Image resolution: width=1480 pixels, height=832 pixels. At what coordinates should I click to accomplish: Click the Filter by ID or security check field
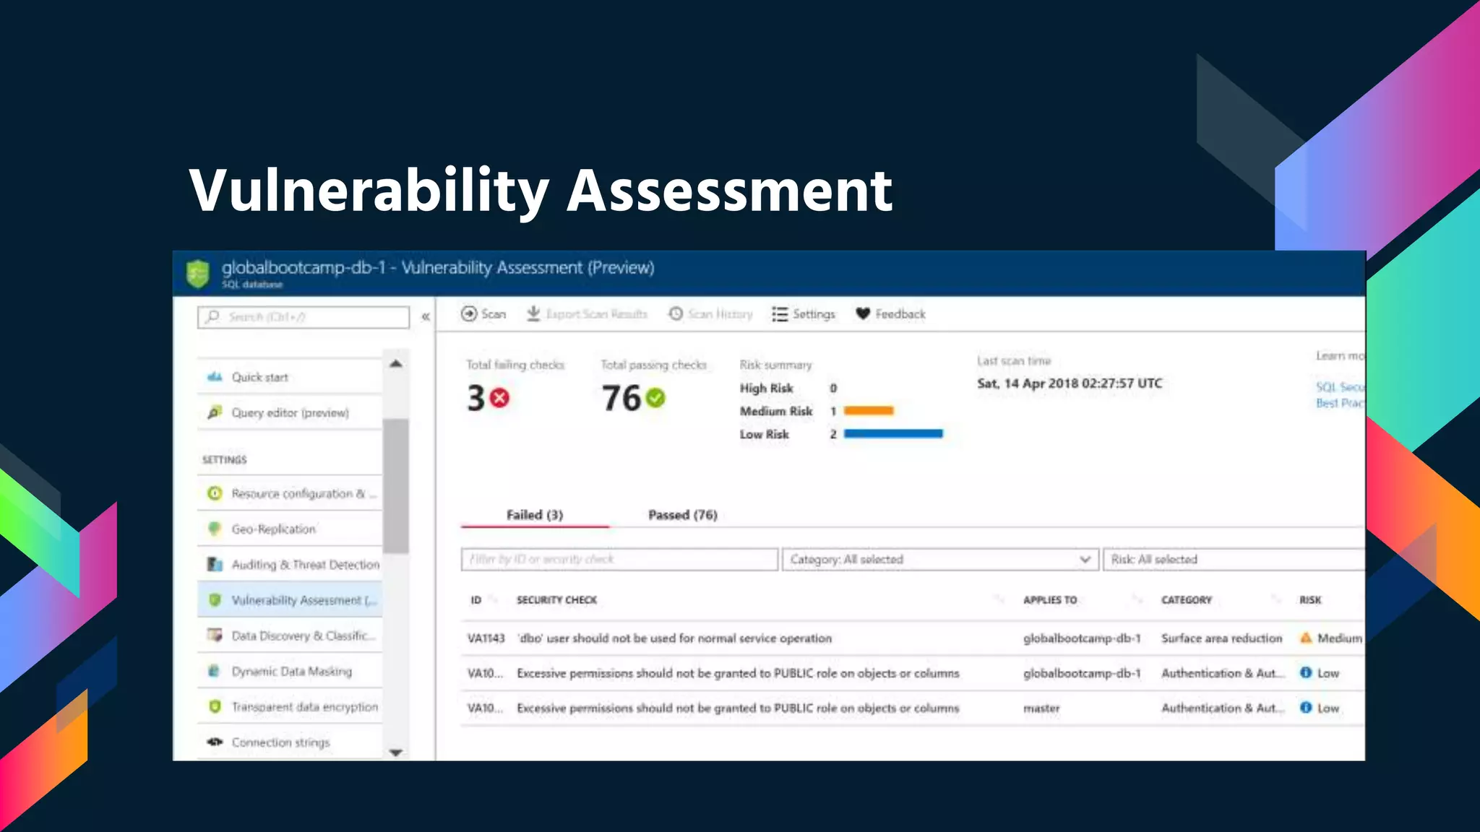619,559
